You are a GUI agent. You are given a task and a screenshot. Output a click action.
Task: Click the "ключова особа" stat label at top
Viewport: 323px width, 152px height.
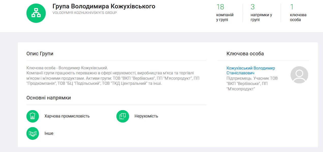[x=298, y=17]
